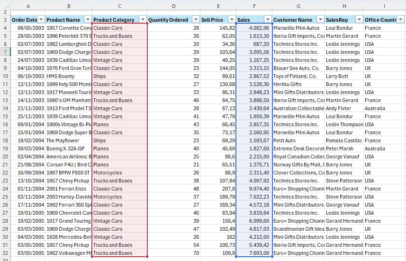Click the column G header
Screen dimensions: 406x261
(x=298, y=6)
